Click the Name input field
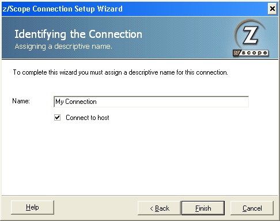280x221 pixels. tap(152, 102)
